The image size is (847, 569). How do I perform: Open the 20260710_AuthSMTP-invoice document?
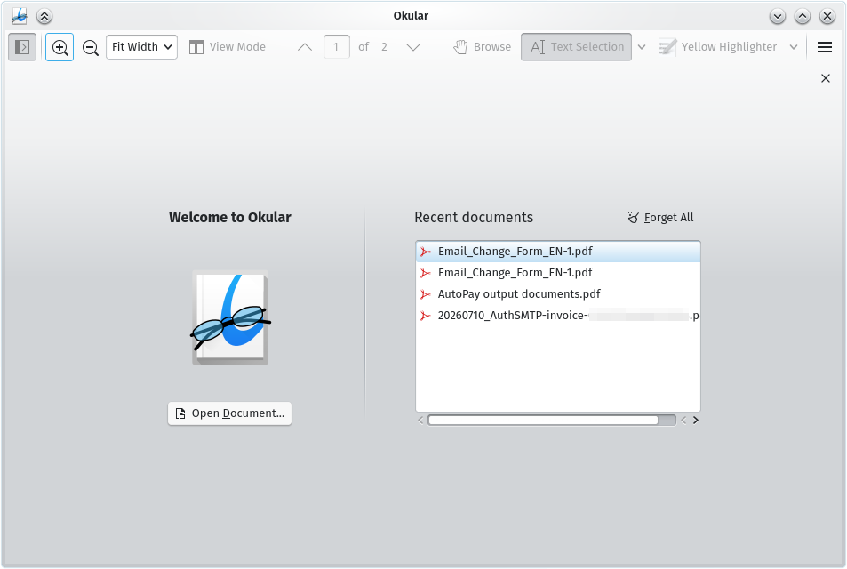558,315
